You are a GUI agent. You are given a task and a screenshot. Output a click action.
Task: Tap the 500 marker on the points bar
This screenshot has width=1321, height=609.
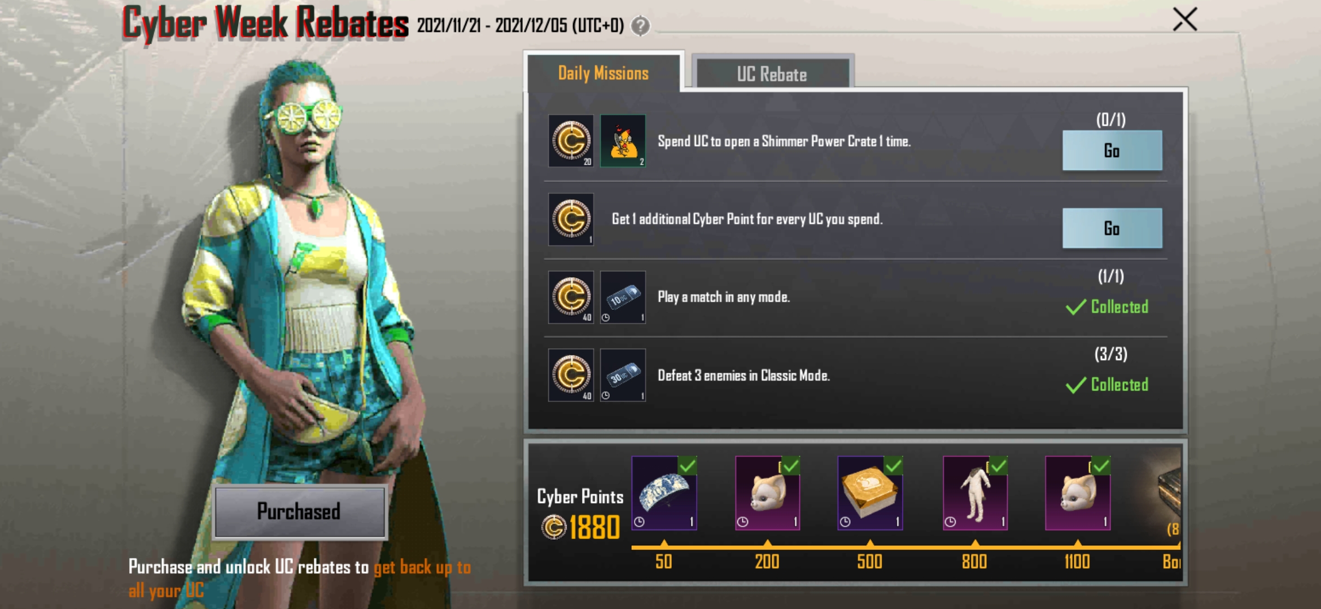[x=870, y=561]
